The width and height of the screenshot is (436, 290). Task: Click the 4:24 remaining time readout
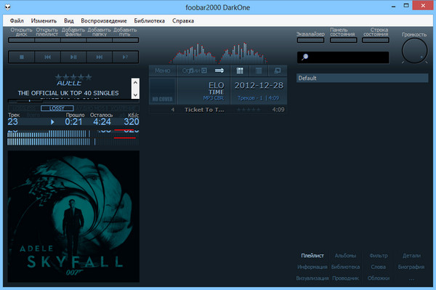click(102, 122)
